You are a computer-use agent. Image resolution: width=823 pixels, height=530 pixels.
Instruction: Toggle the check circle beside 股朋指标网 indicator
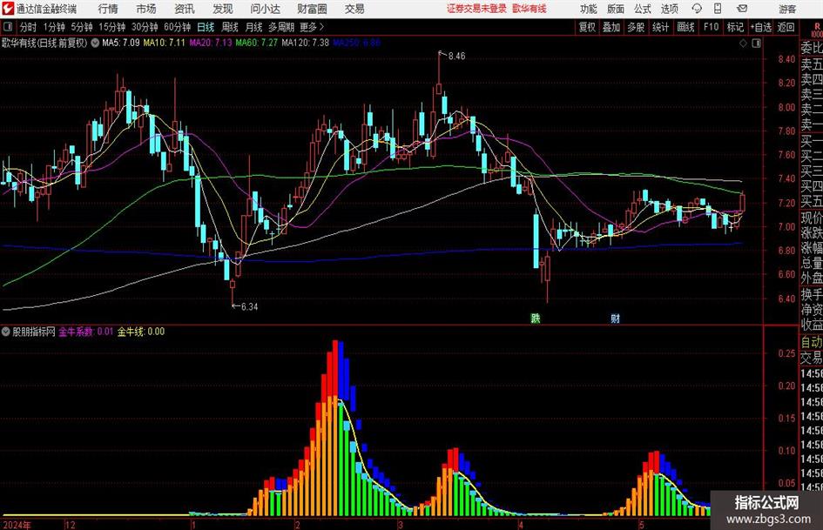coord(6,332)
